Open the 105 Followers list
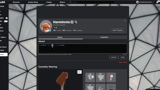The height and width of the screenshot is (90, 160). click(x=67, y=30)
